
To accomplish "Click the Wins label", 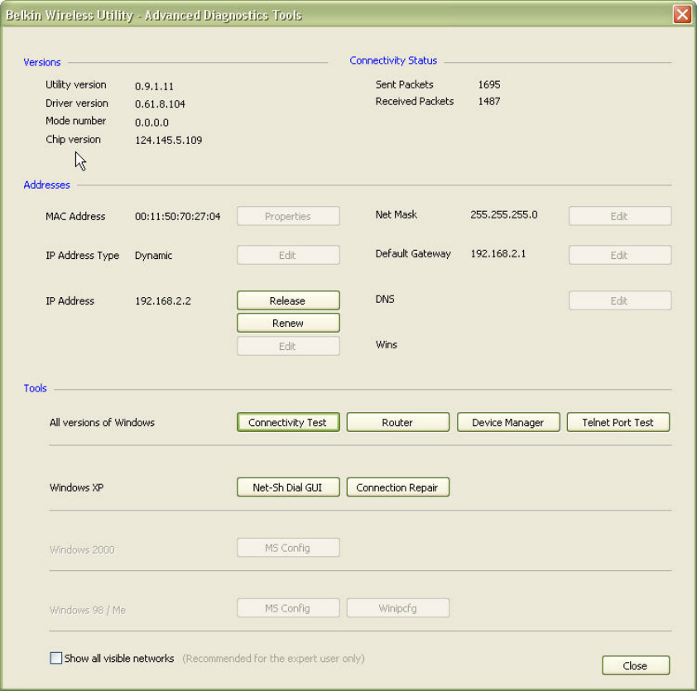I will [x=386, y=345].
